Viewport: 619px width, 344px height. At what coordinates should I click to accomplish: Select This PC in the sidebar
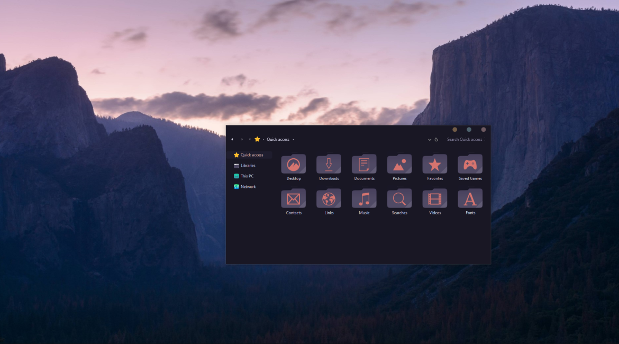(247, 176)
